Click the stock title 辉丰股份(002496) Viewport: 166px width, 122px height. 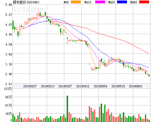(x=26, y=2)
